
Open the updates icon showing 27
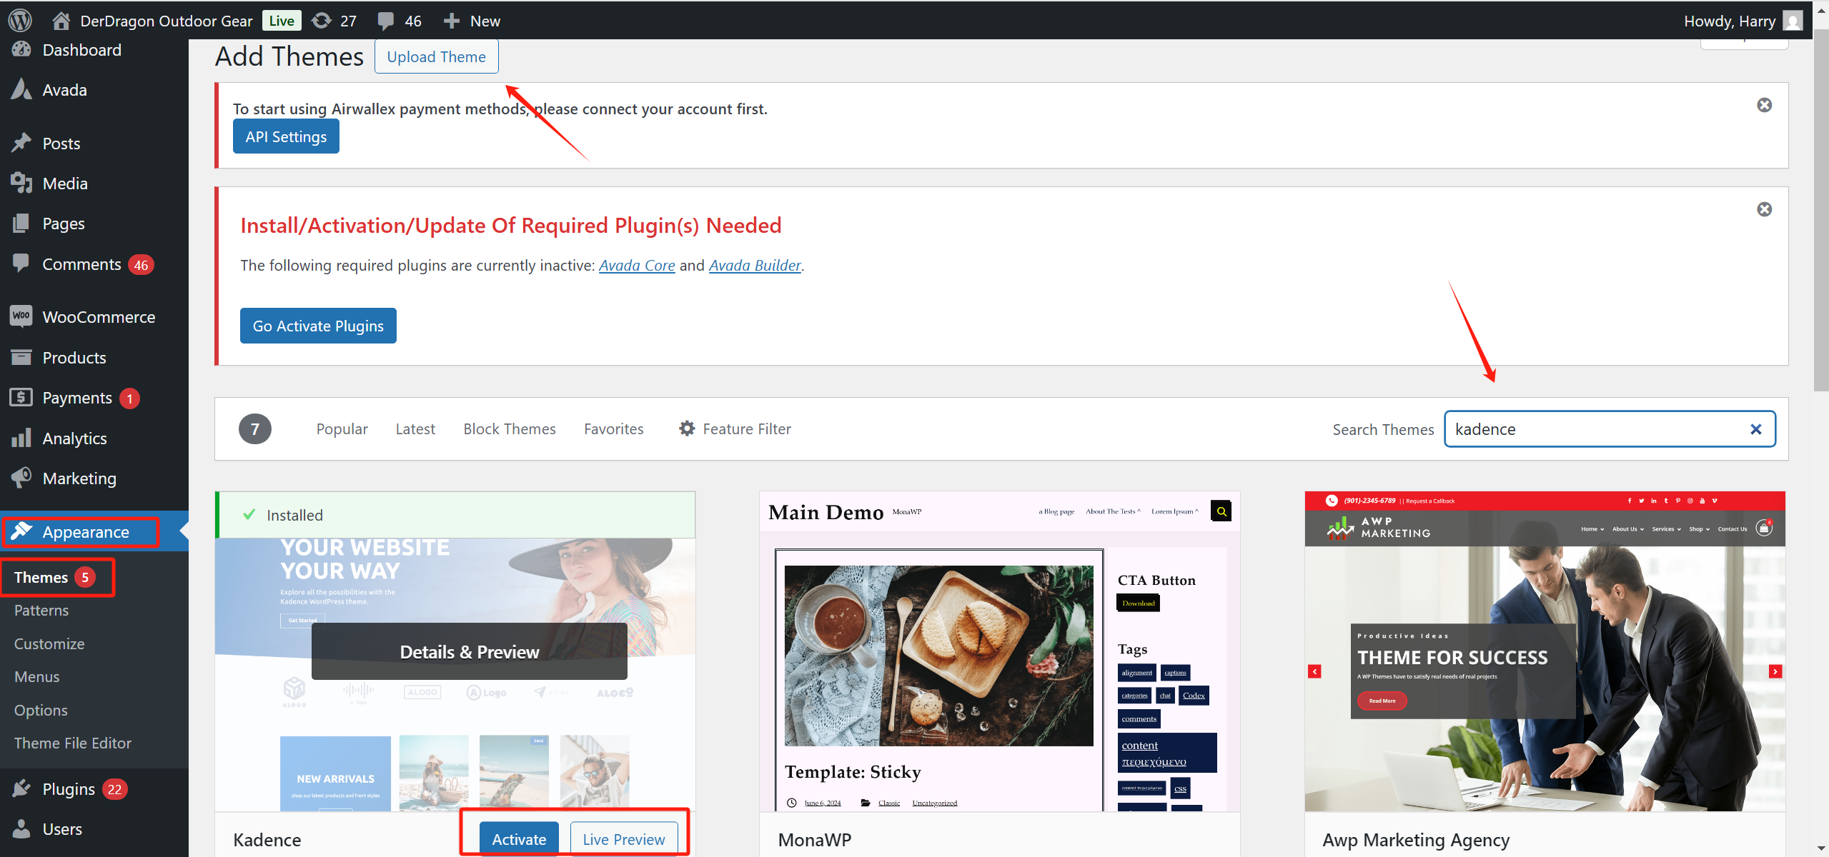coord(323,20)
